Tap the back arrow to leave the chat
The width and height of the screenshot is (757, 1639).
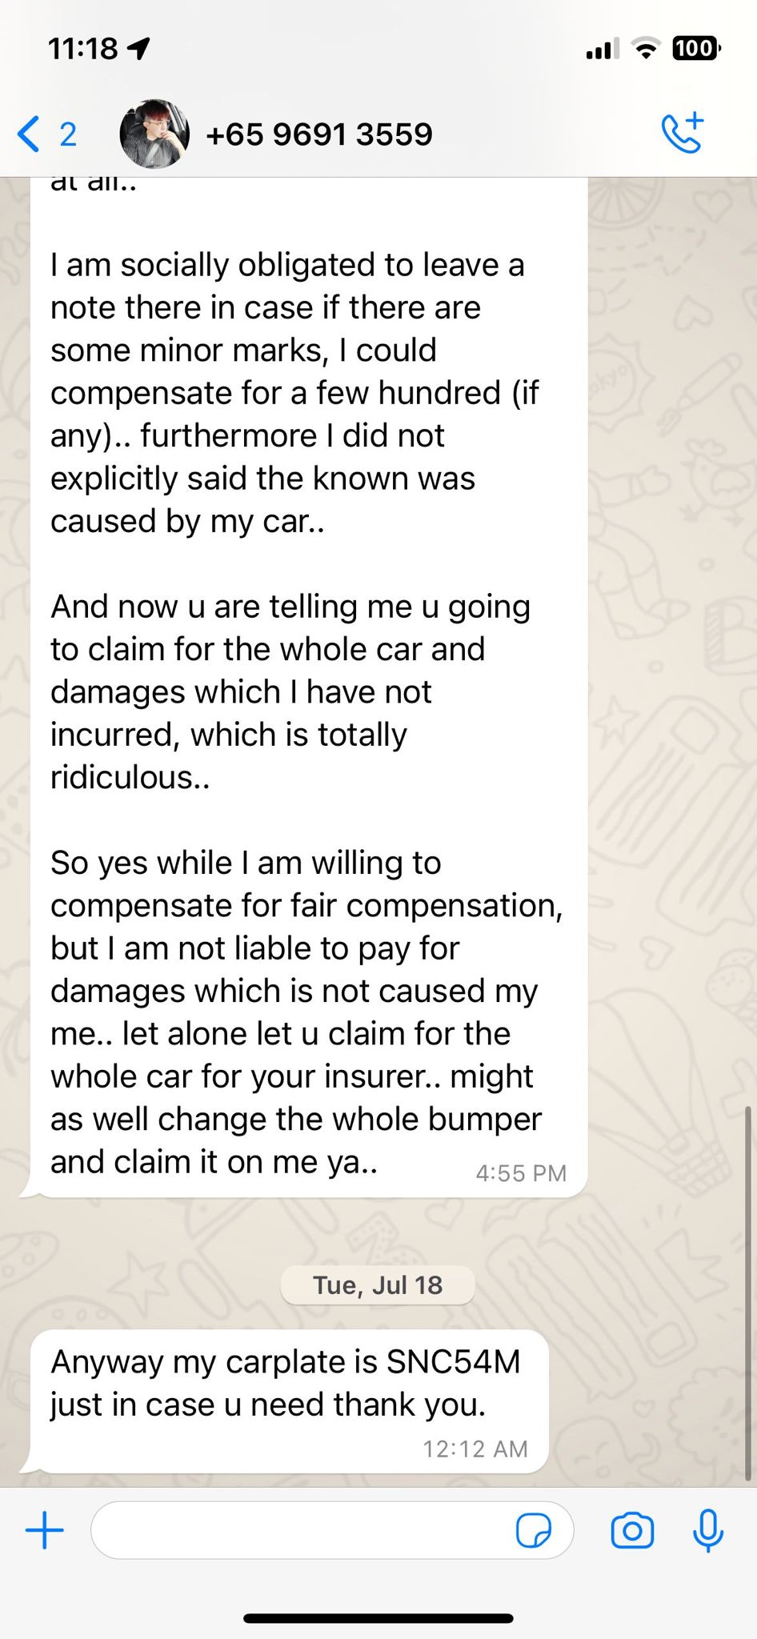[29, 134]
